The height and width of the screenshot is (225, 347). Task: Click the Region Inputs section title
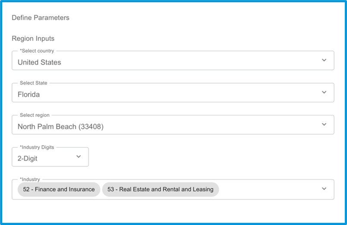pyautogui.click(x=33, y=38)
